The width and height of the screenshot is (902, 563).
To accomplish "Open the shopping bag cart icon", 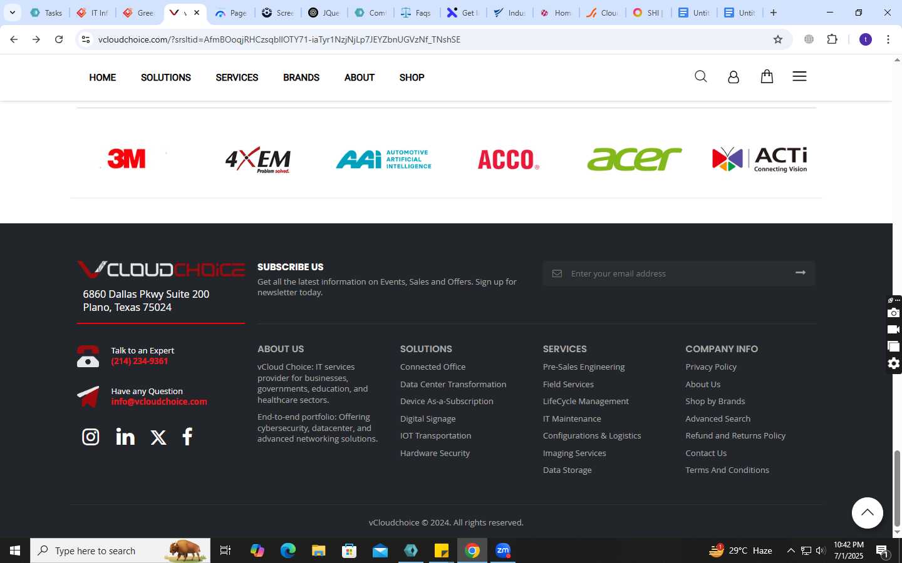I will tap(767, 76).
